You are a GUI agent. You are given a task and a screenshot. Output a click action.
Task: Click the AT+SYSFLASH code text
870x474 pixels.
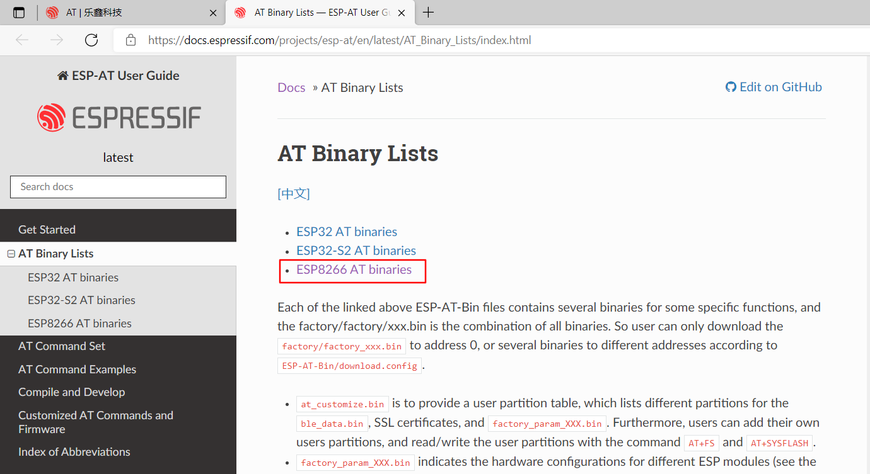tap(779, 443)
